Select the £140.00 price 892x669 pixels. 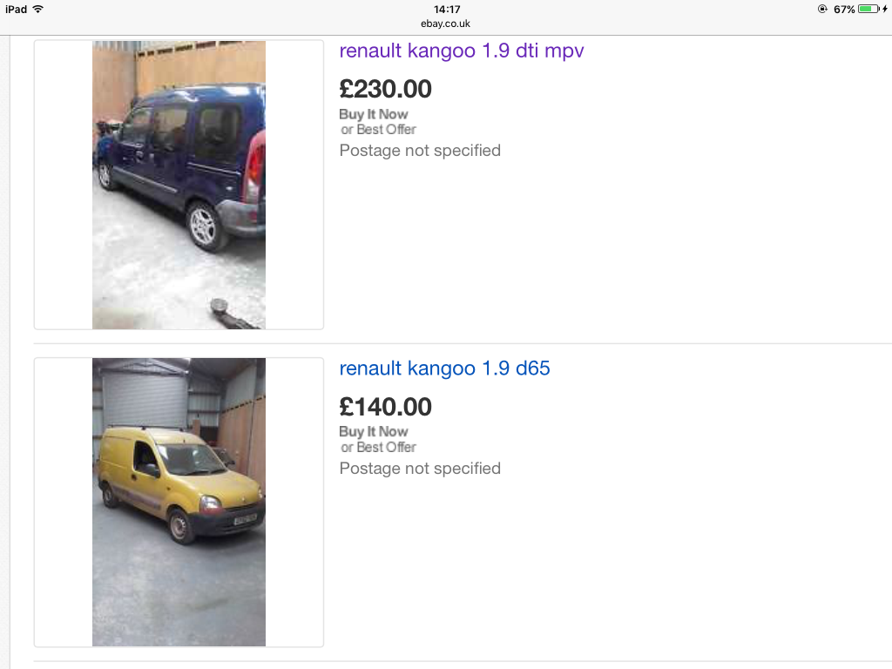(385, 407)
